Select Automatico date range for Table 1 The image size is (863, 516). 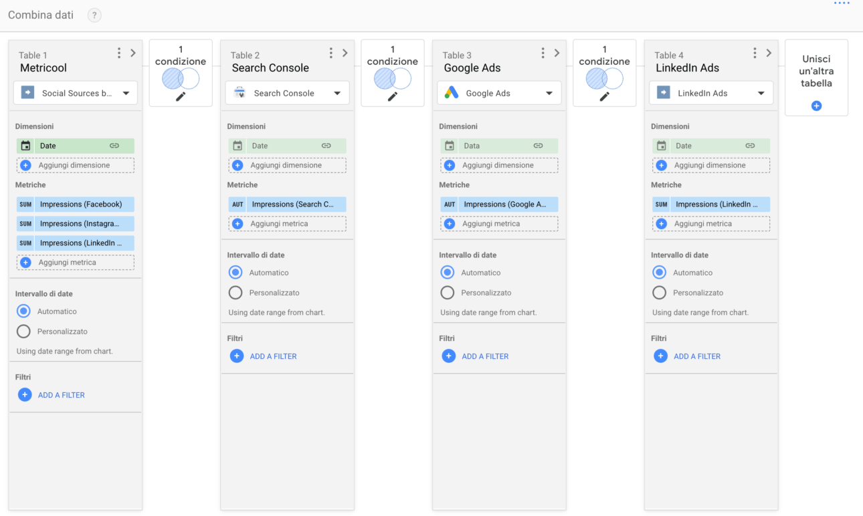coord(23,311)
